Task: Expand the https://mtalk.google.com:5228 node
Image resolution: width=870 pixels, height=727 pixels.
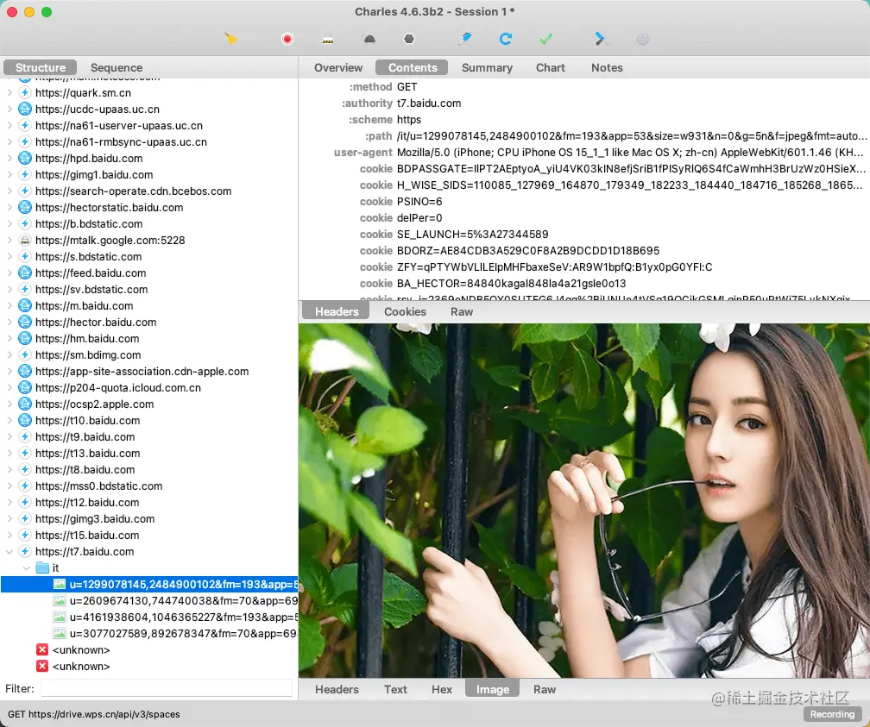Action: (x=9, y=240)
